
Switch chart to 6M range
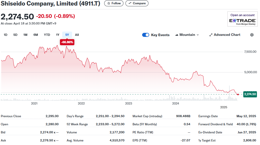click(x=36, y=35)
